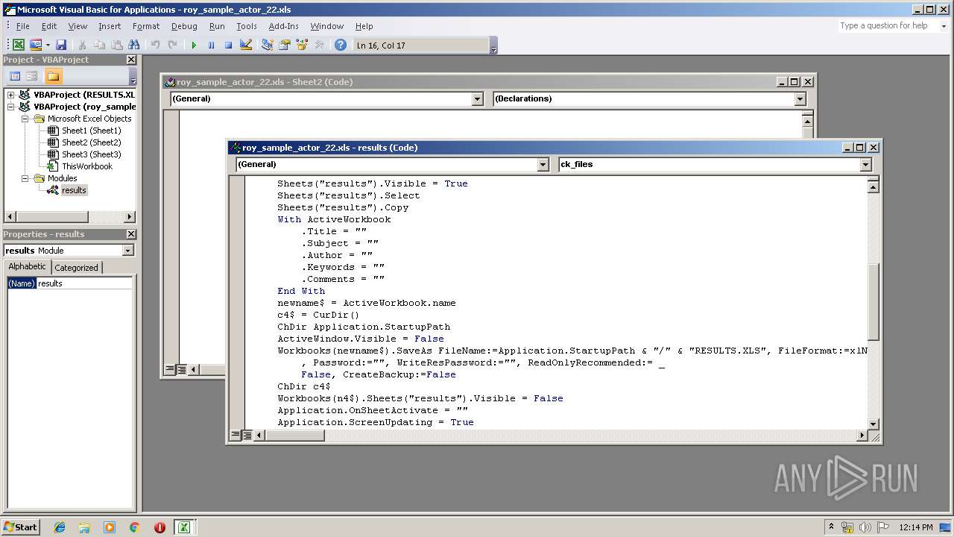Collapse Microsoft Excel Objects folder
Screen dimensions: 954x537
(25, 119)
